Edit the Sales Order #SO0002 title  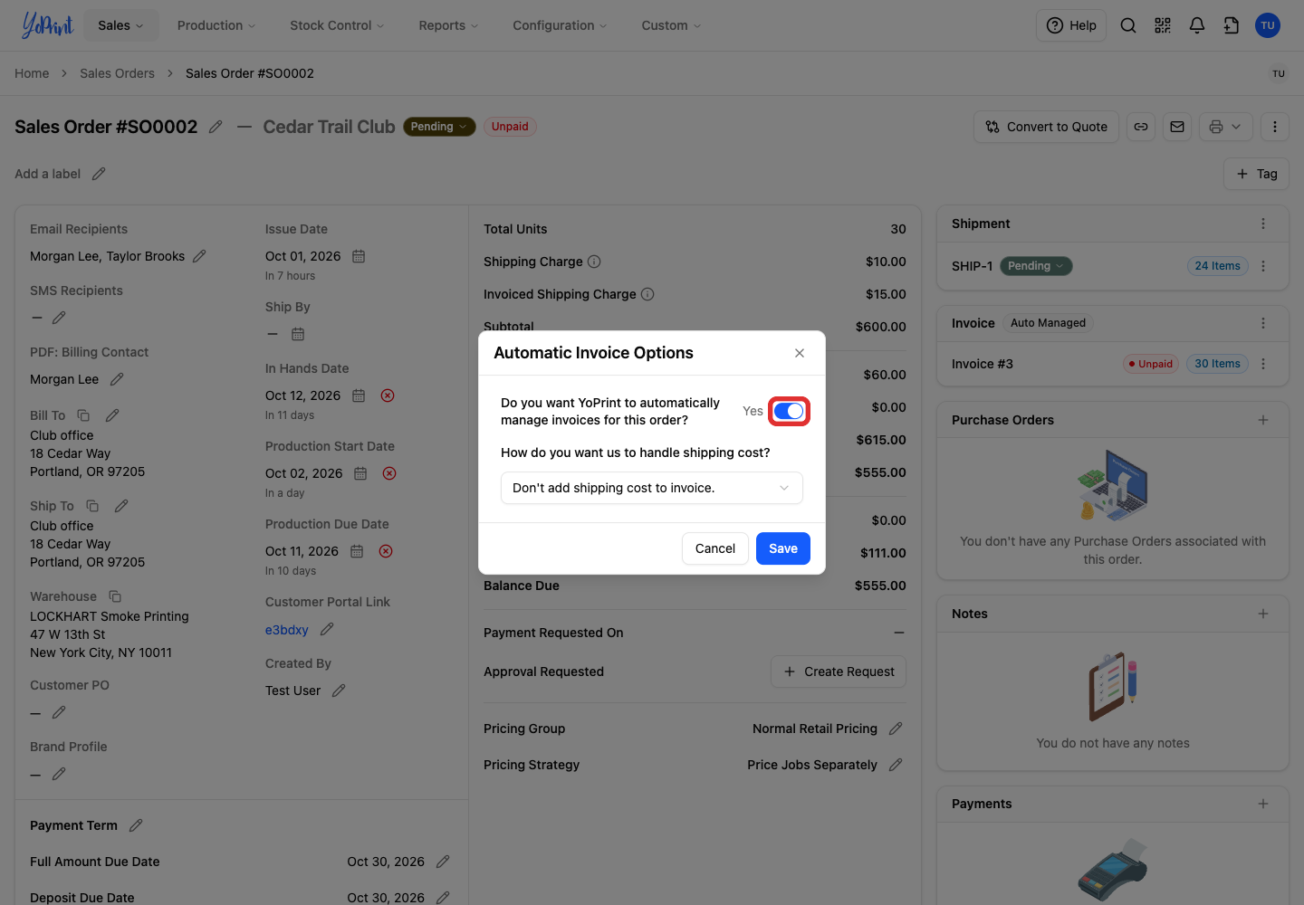click(x=216, y=127)
